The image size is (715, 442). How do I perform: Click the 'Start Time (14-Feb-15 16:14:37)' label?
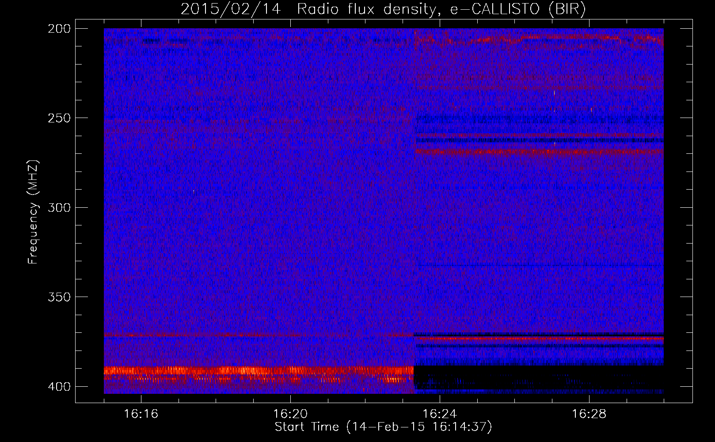(383, 427)
